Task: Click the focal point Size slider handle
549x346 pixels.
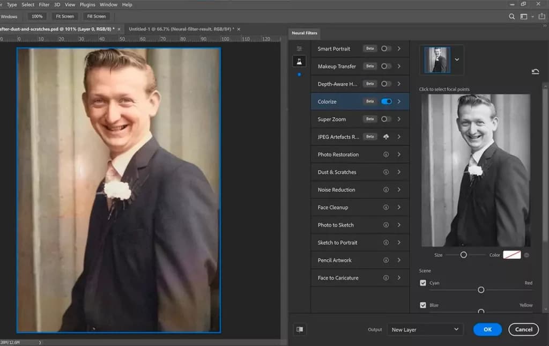Action: (x=463, y=255)
